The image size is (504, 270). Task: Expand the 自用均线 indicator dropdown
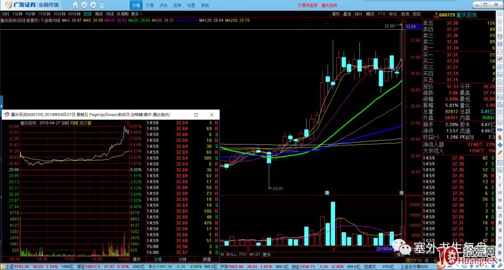click(x=50, y=20)
